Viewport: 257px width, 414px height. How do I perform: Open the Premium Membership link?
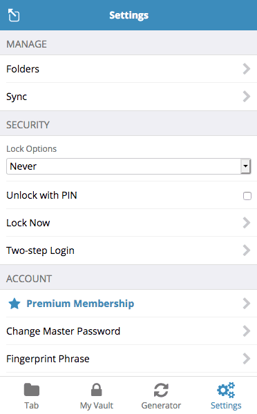128,304
